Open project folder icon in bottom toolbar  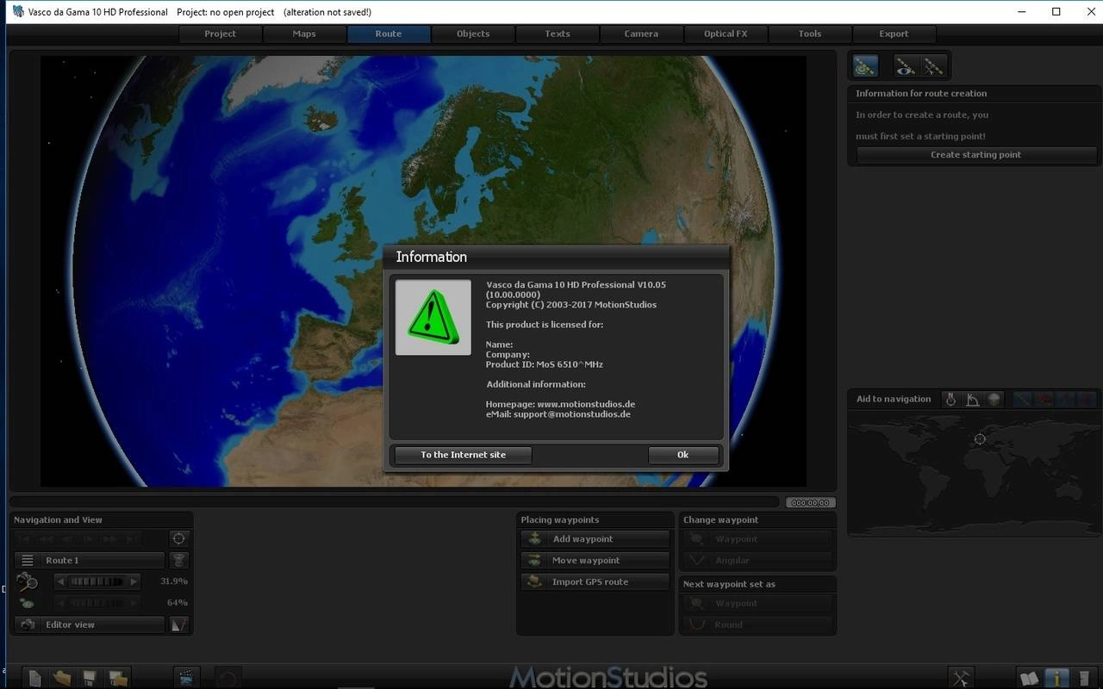click(x=62, y=678)
